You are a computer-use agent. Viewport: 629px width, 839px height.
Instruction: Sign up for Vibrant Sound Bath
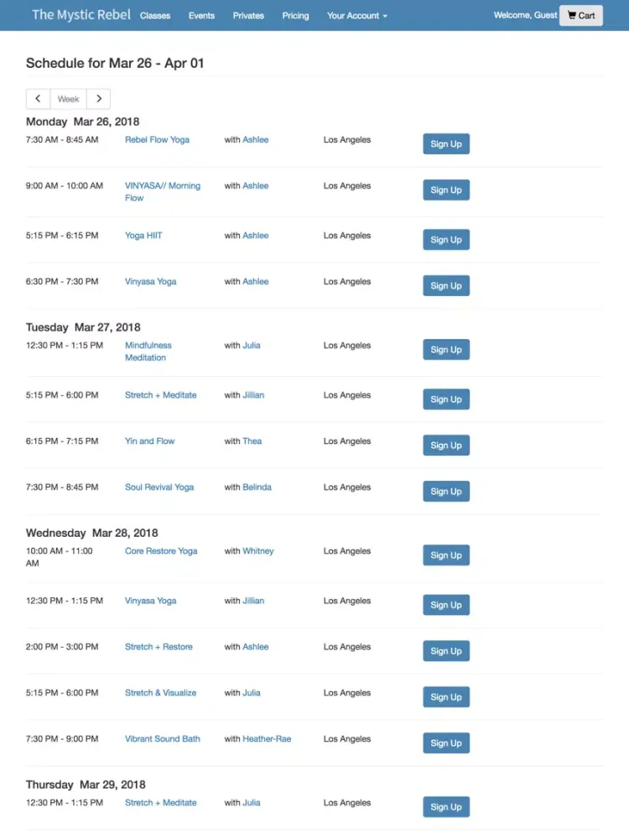click(x=446, y=743)
